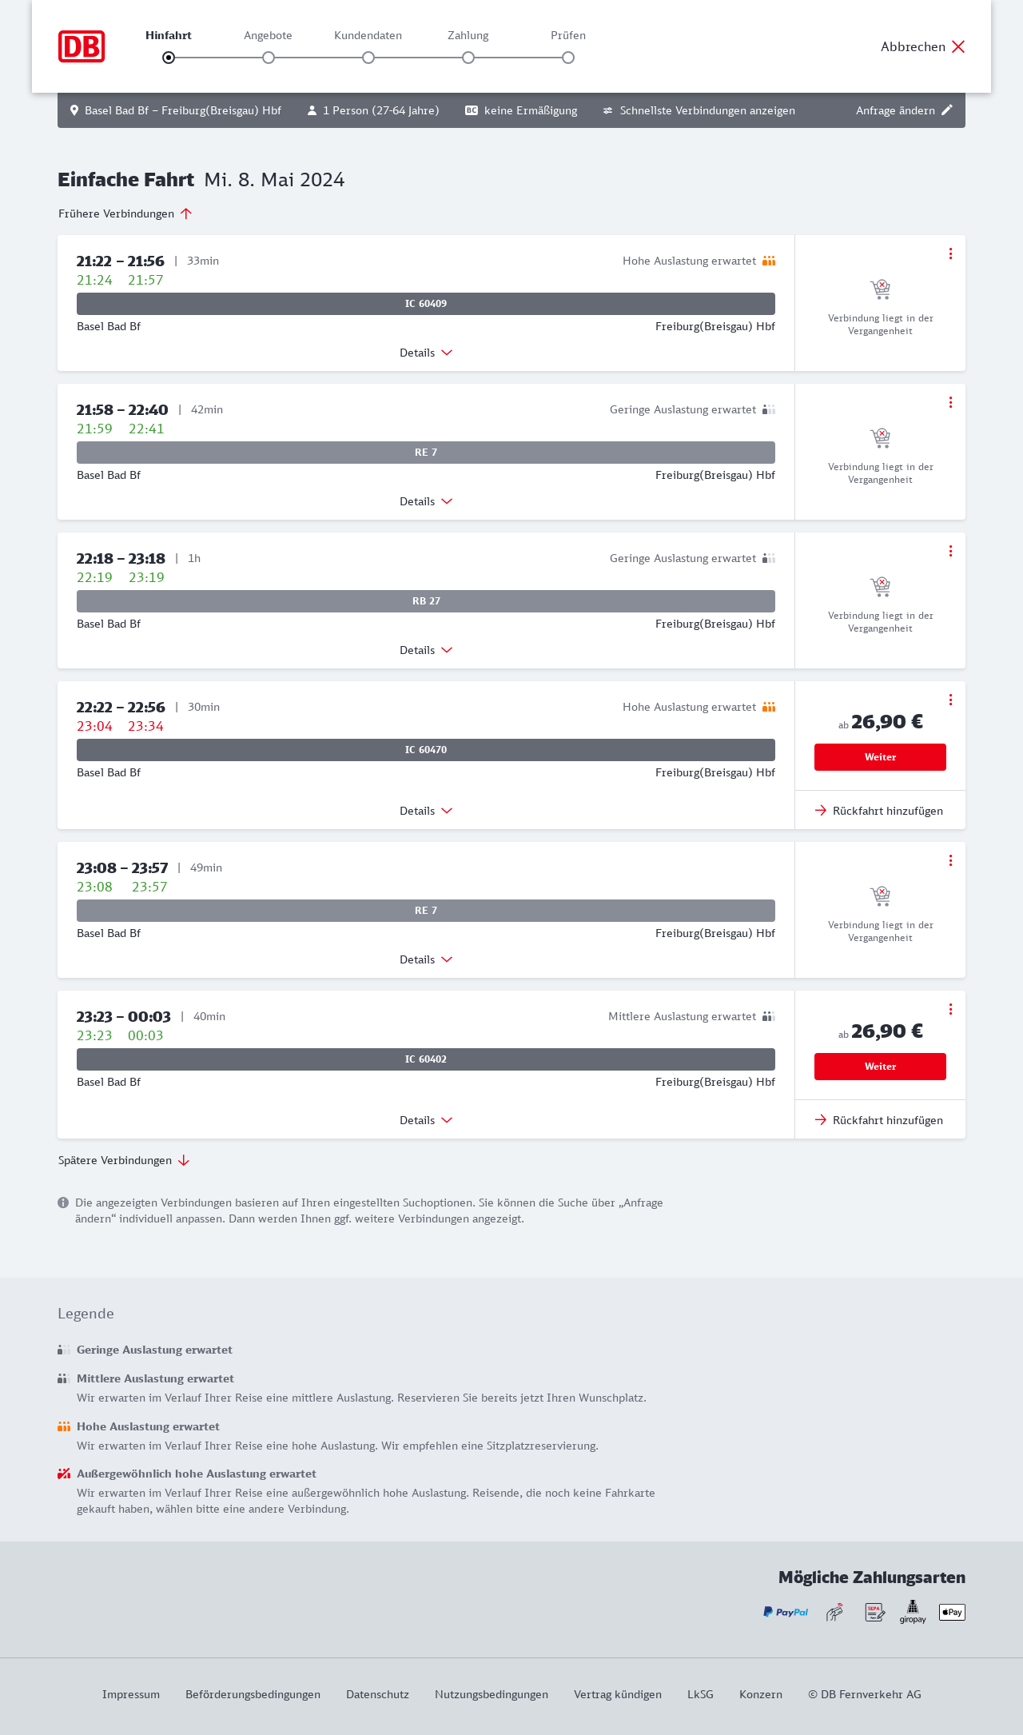
Task: Open three-dot menu for 23:23 connection
Action: point(950,1009)
